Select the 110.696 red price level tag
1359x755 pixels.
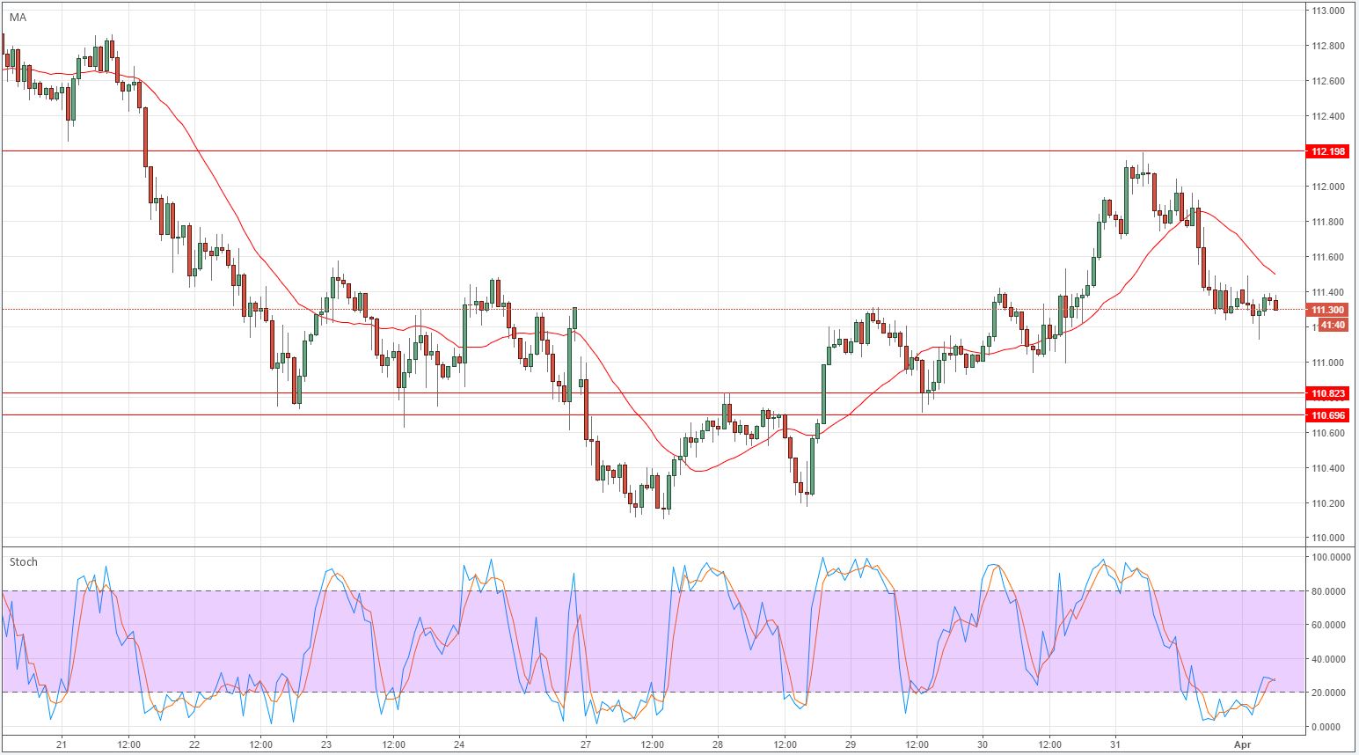click(1328, 415)
